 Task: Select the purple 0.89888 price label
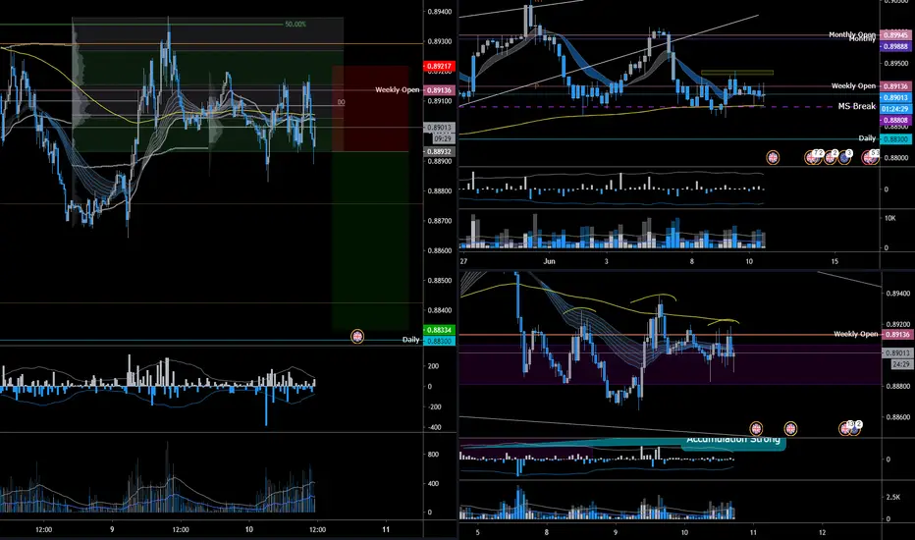point(894,46)
